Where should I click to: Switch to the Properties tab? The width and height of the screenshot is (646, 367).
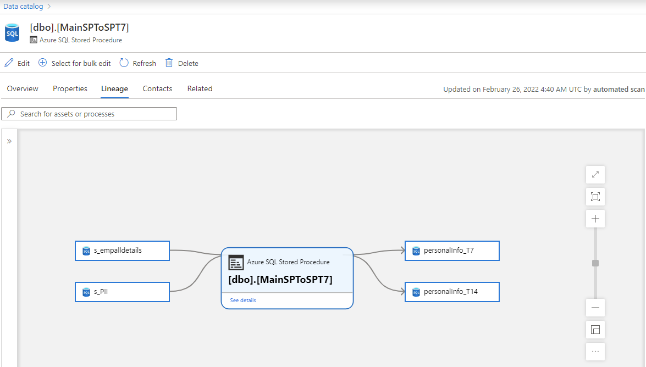click(x=70, y=88)
